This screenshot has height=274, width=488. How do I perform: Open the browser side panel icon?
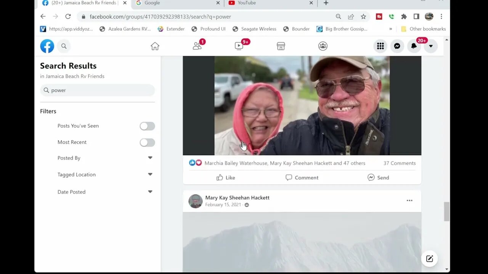[416, 16]
